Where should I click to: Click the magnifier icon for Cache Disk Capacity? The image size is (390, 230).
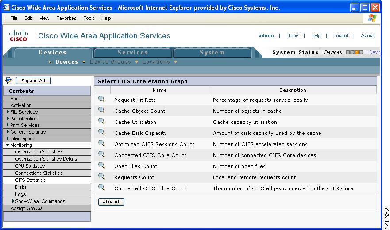pyautogui.click(x=101, y=132)
